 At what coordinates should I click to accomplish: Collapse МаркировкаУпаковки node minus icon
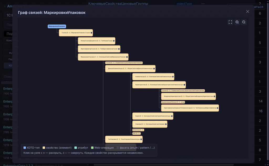(x=127, y=57)
